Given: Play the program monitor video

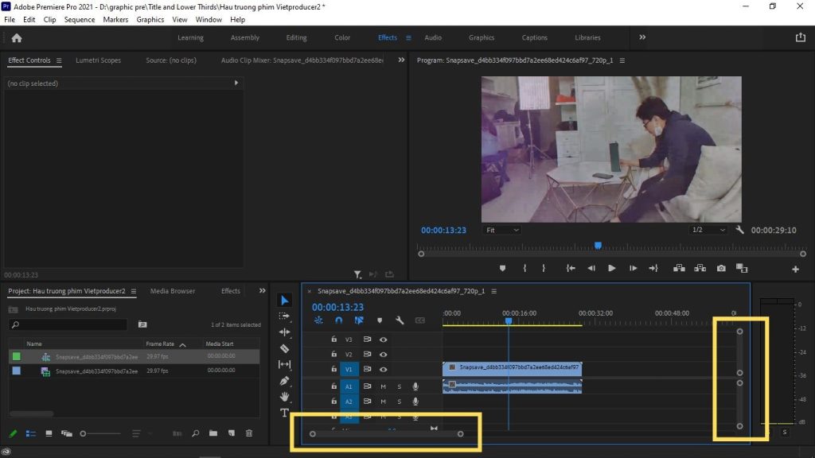Looking at the screenshot, I should tap(611, 269).
